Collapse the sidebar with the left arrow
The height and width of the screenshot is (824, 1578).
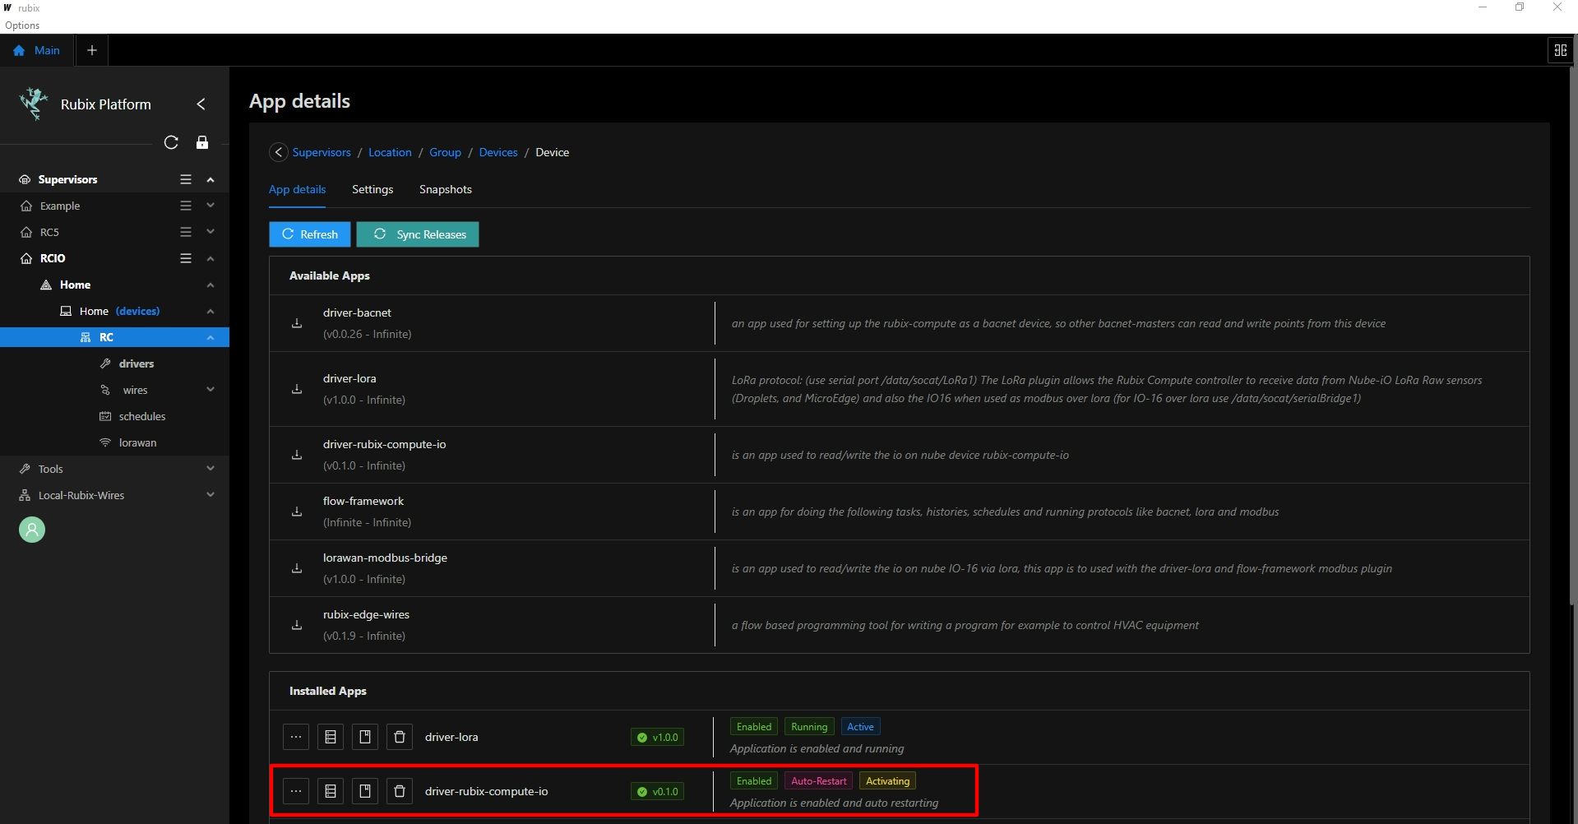coord(201,104)
